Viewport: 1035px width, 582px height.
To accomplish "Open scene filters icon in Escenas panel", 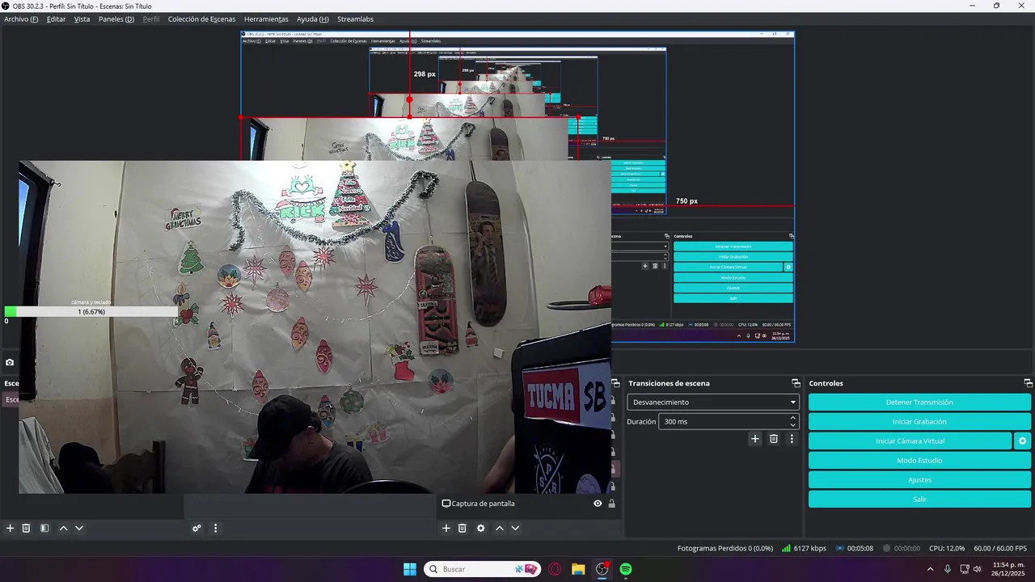I will coord(44,528).
